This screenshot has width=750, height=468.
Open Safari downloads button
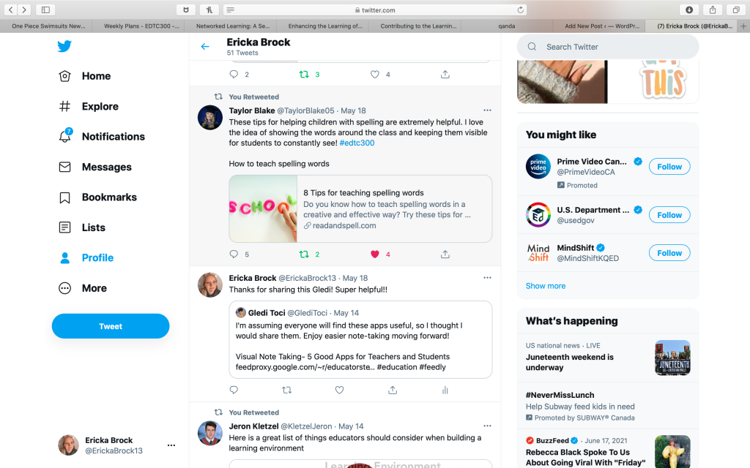pos(688,10)
